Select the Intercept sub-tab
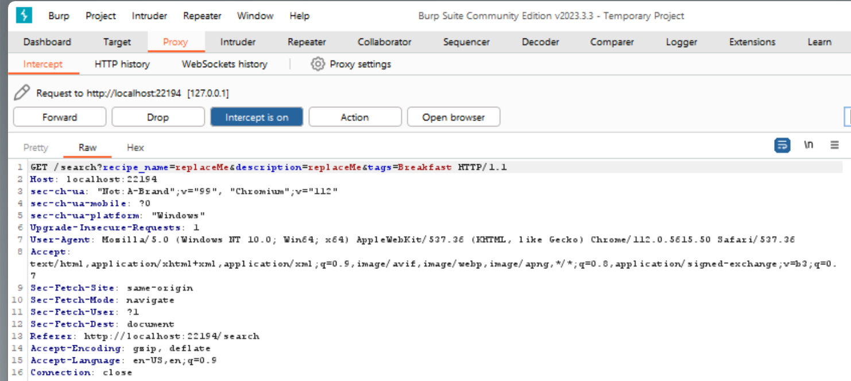Image resolution: width=851 pixels, height=381 pixels. coord(42,64)
